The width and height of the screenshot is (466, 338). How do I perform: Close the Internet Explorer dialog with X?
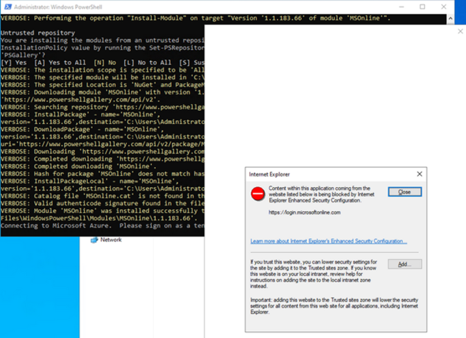(x=420, y=174)
